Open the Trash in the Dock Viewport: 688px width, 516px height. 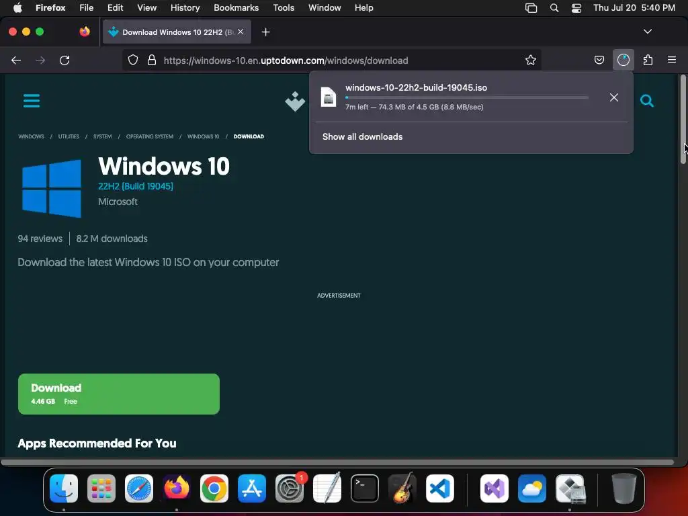[623, 488]
